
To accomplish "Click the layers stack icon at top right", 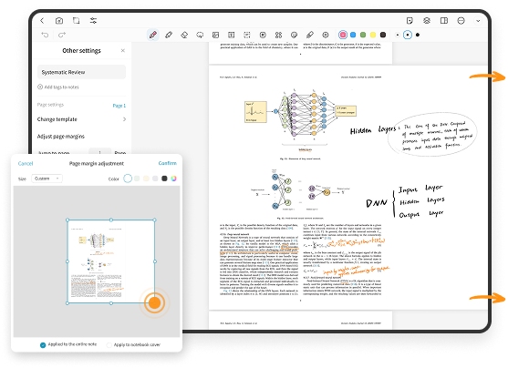I will coord(427,21).
